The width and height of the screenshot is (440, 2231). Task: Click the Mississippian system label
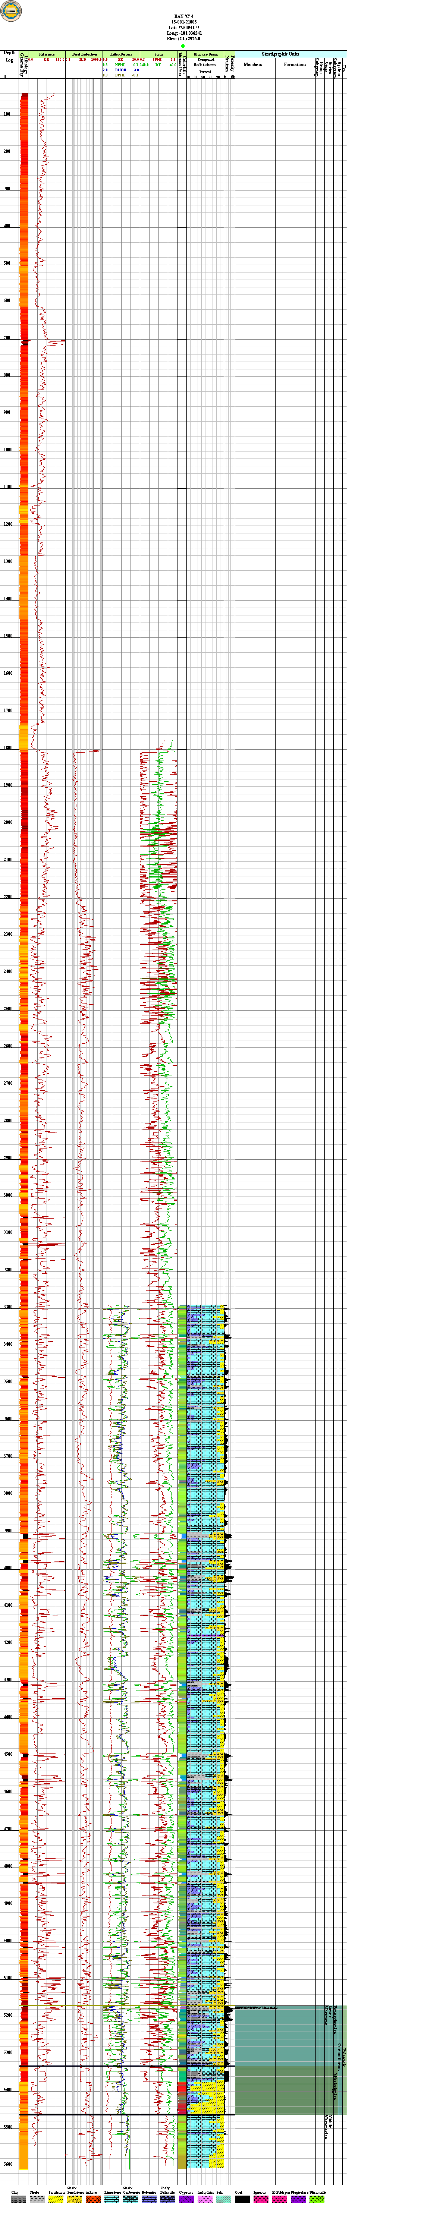(x=334, y=2086)
